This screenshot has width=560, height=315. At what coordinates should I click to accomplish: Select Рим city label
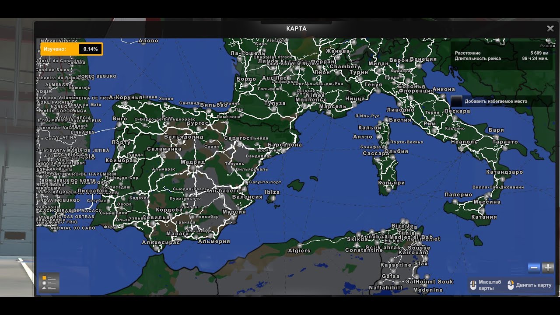click(x=430, y=124)
